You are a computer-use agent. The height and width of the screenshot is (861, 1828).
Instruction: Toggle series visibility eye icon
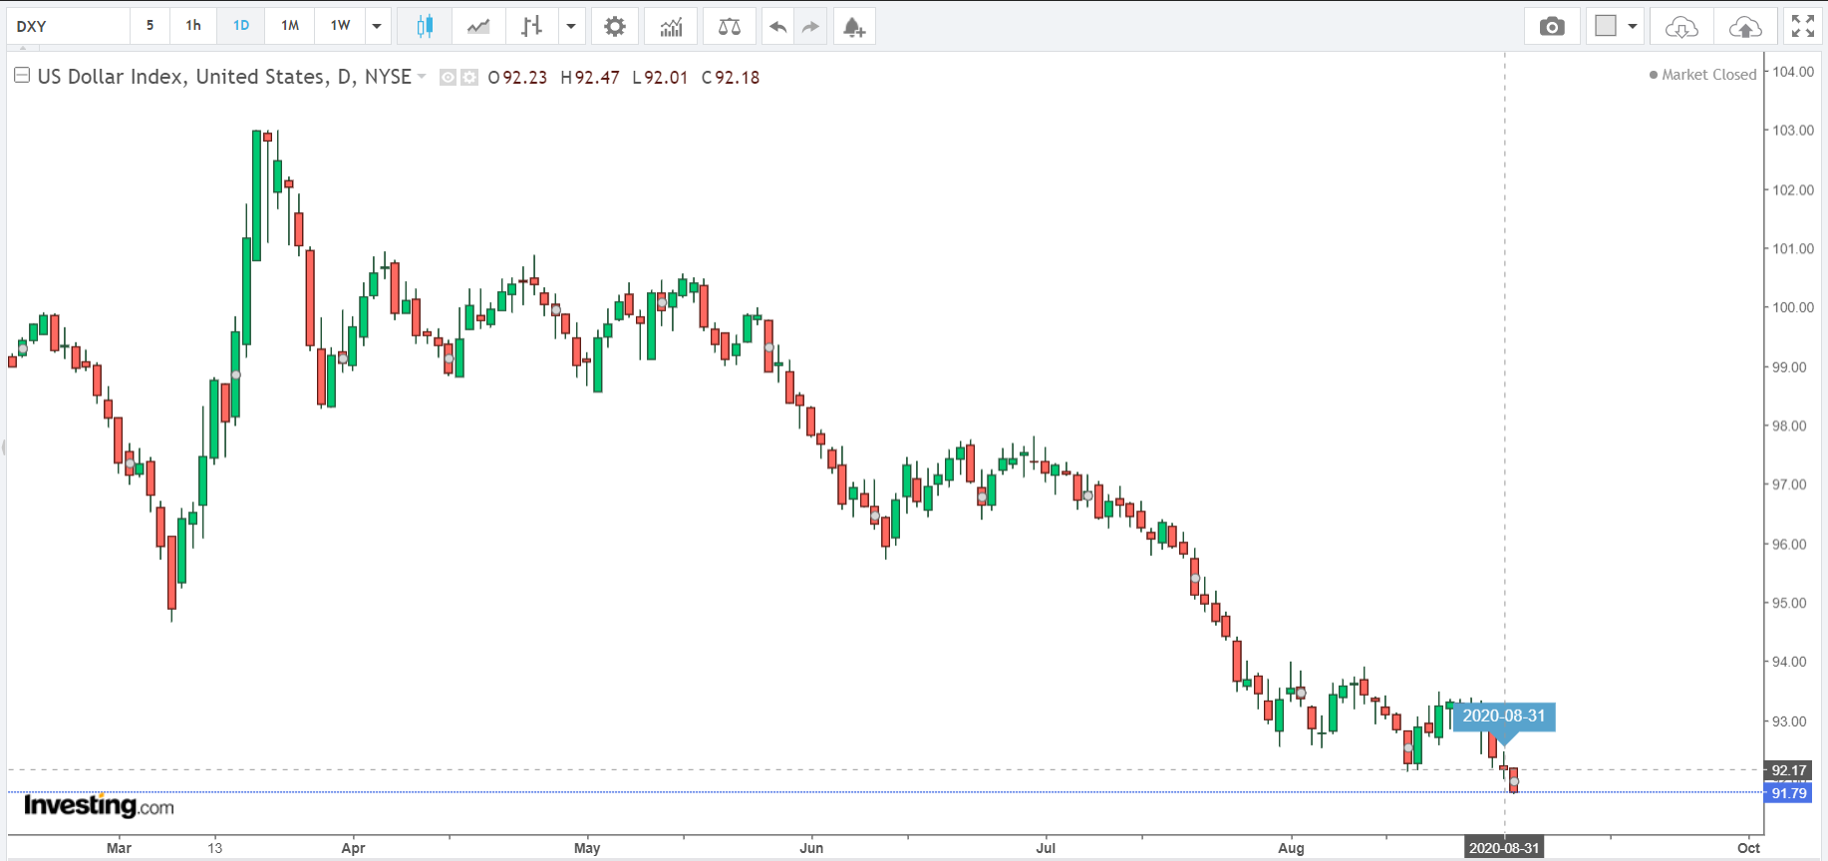[449, 77]
